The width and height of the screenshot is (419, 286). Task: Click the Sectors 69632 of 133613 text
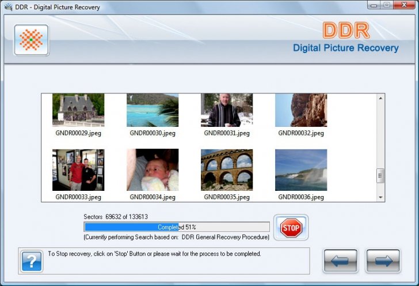pos(116,217)
